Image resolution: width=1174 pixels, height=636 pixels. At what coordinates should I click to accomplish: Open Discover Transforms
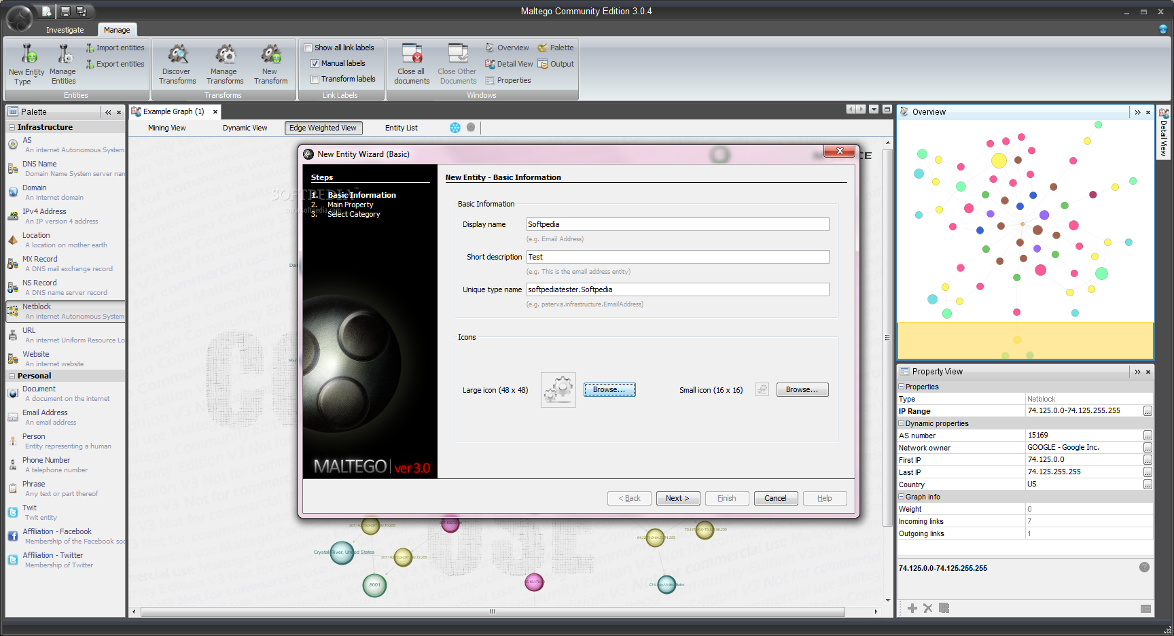point(177,64)
